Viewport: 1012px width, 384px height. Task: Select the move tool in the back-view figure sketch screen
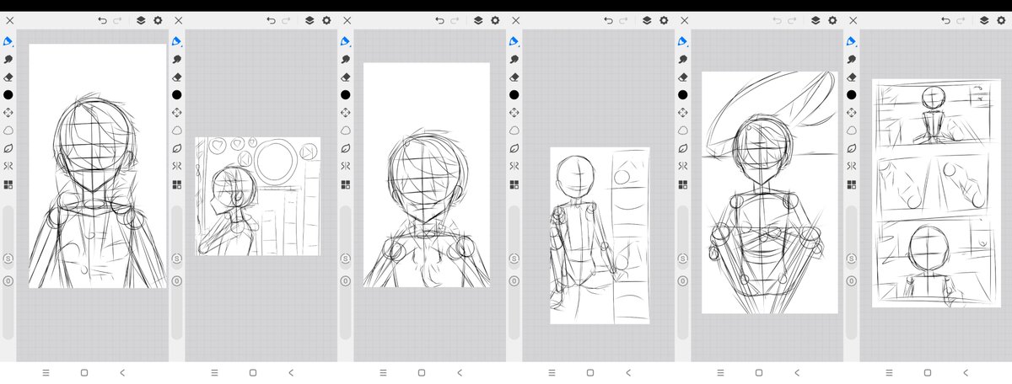514,113
